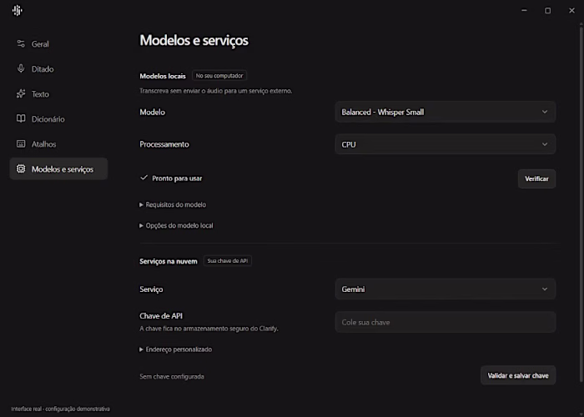
Task: Focus the Cole sua chave API key field
Action: tap(446, 322)
